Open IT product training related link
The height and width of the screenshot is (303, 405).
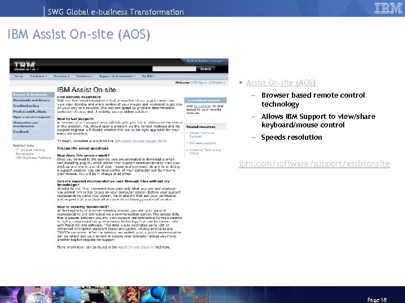click(30, 150)
